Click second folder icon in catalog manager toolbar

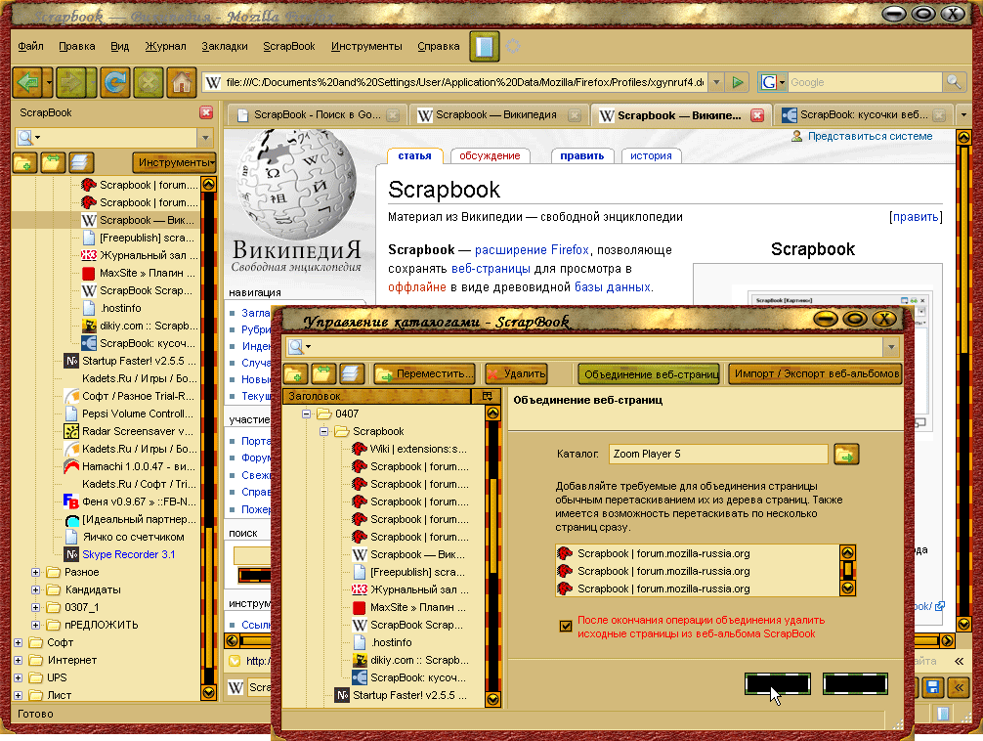pos(322,374)
